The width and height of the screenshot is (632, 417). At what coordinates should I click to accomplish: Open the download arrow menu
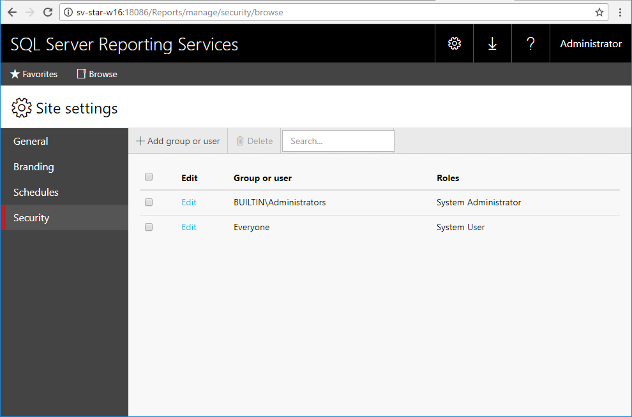492,43
